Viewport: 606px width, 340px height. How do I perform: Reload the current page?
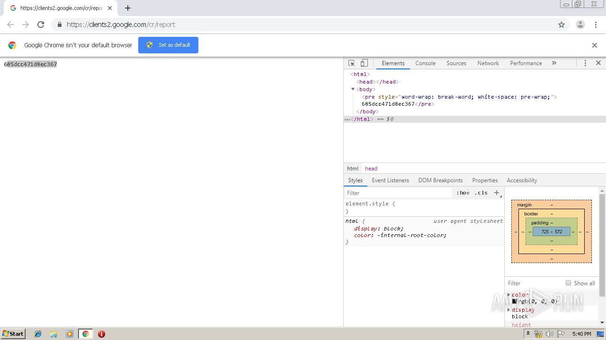(41, 25)
